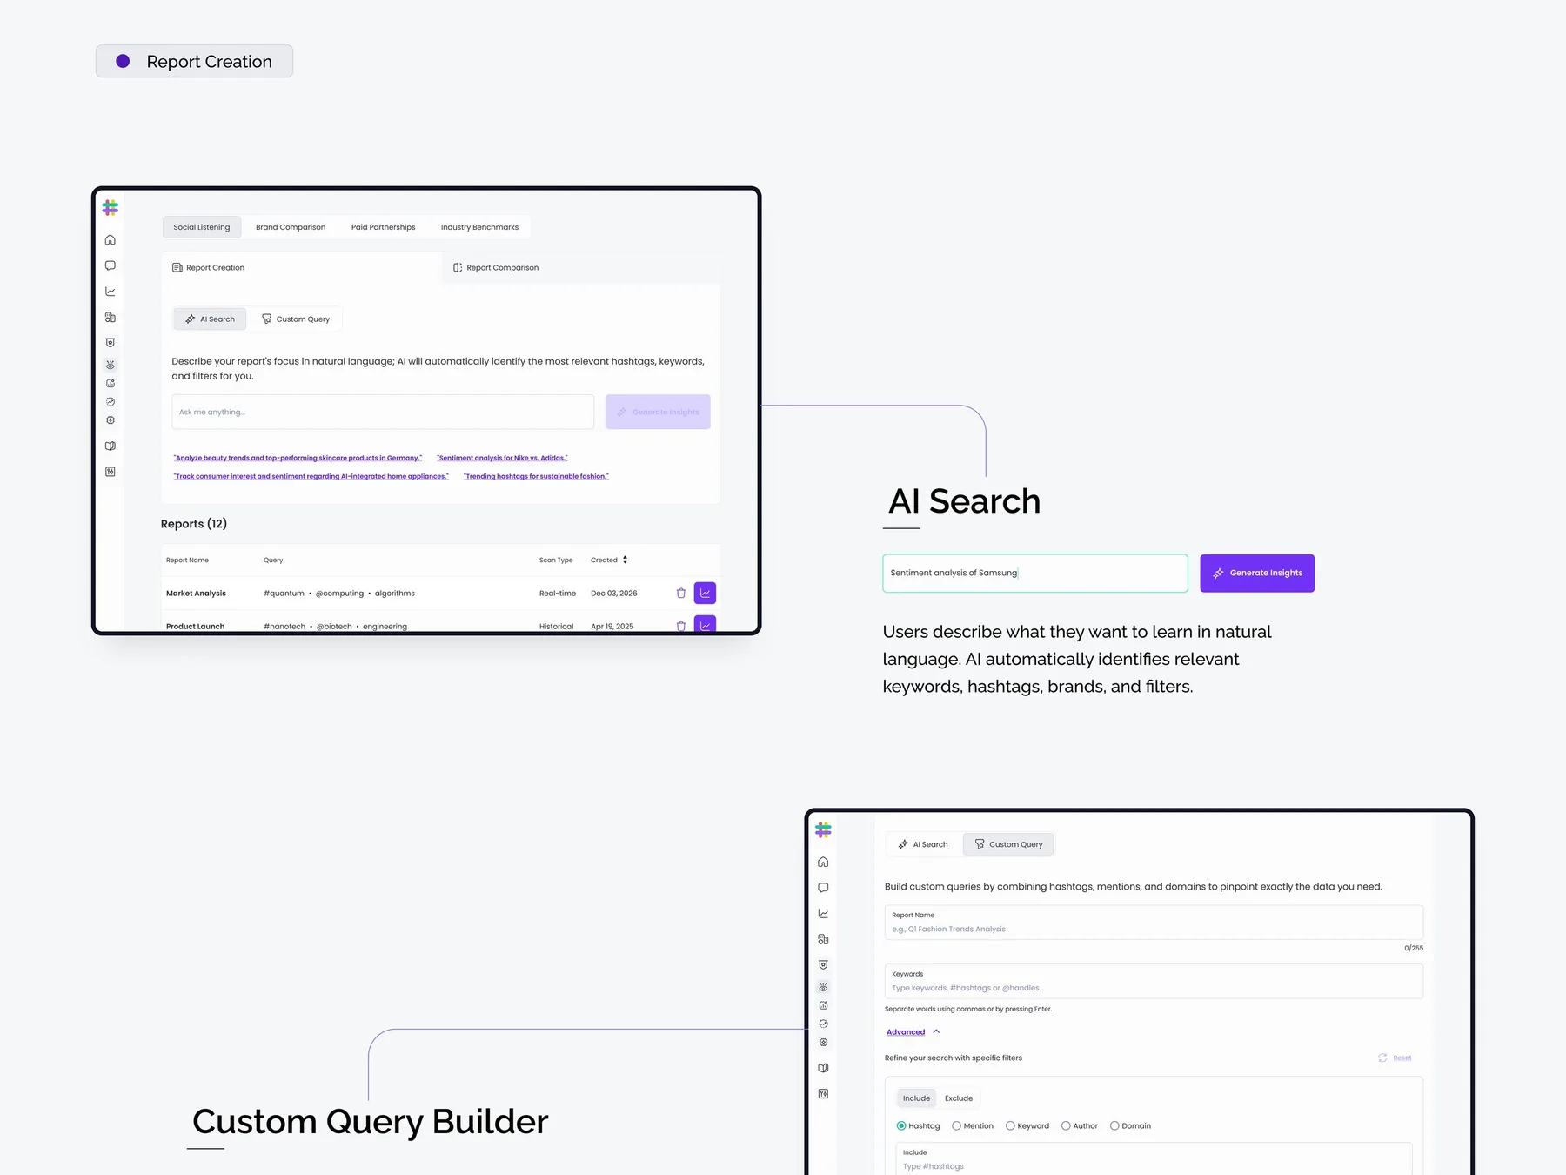Switch to the Social Listening tab
1566x1175 pixels.
click(202, 227)
